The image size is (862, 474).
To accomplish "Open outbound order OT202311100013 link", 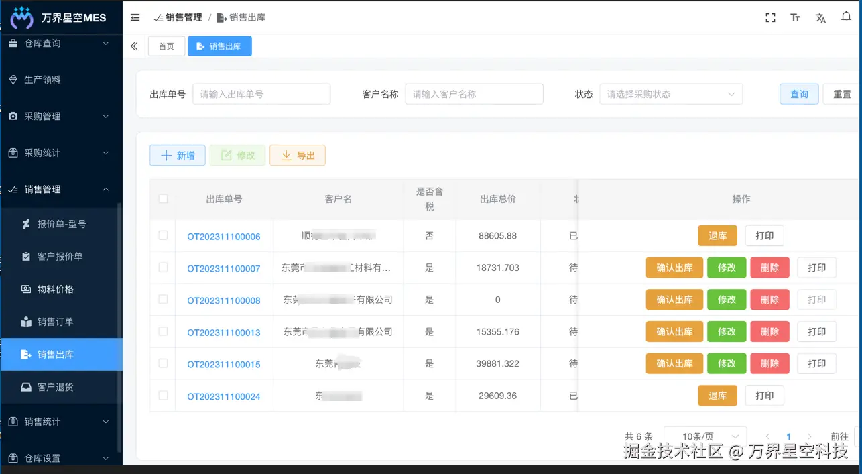I will (x=224, y=331).
